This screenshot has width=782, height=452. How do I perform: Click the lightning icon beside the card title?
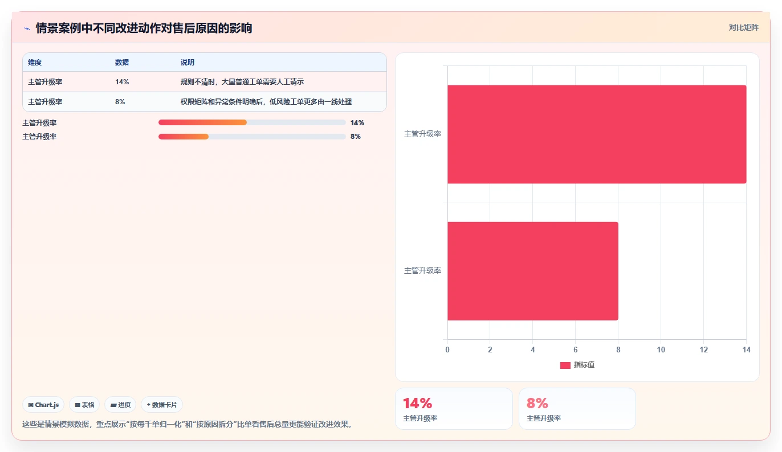pos(27,28)
